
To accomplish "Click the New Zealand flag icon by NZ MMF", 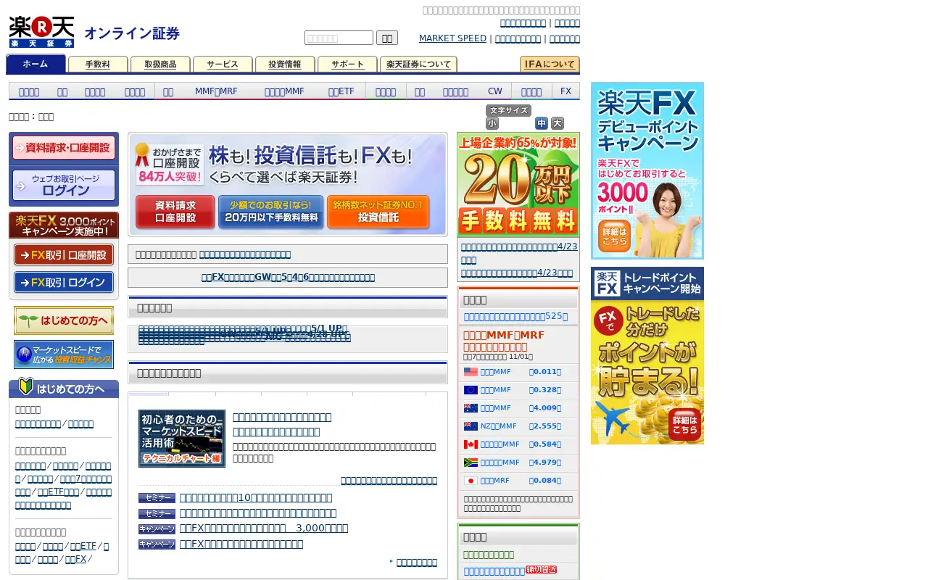I will tap(471, 426).
